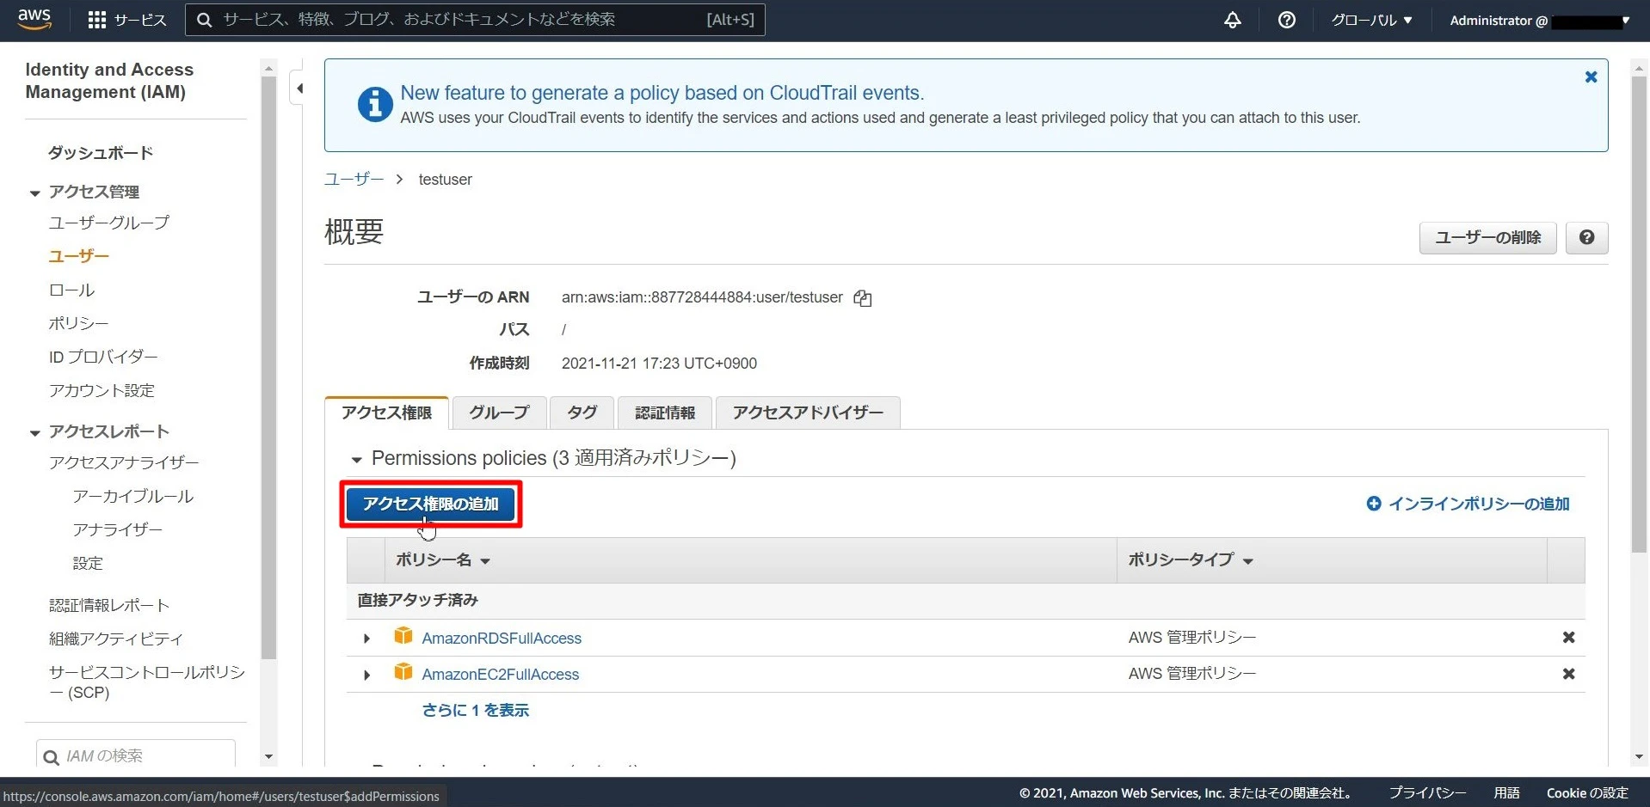
Task: Detach the AmazonRDSFullAccess policy
Action: click(x=1569, y=638)
